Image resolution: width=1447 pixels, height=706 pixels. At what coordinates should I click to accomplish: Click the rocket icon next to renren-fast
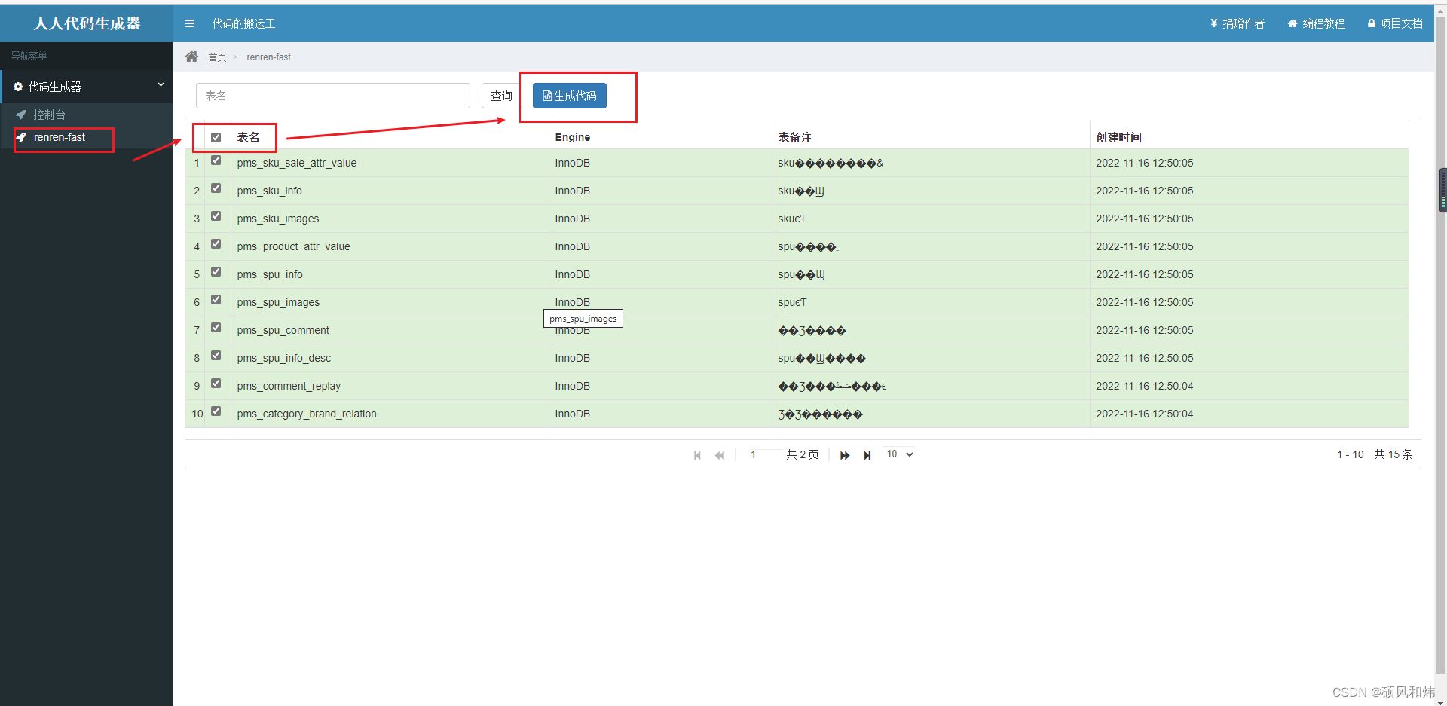click(x=21, y=137)
